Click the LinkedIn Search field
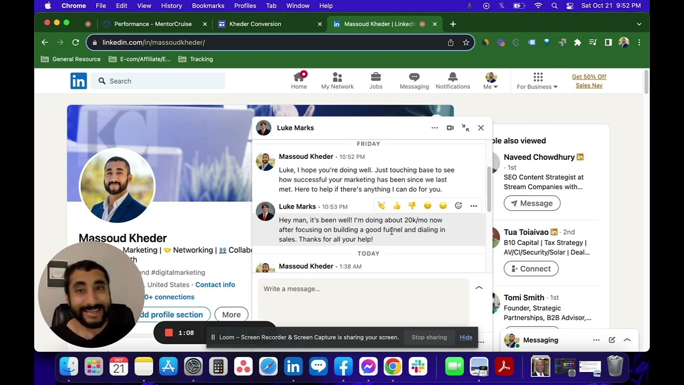Viewport: 684px width, 385px height. (158, 81)
